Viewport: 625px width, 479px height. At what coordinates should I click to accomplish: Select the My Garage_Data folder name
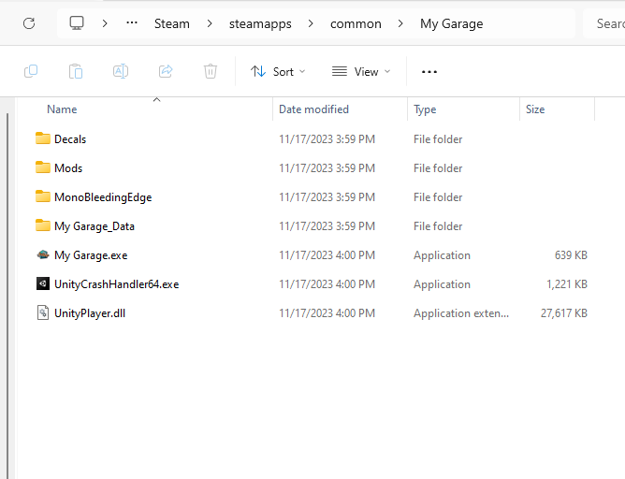pos(94,226)
